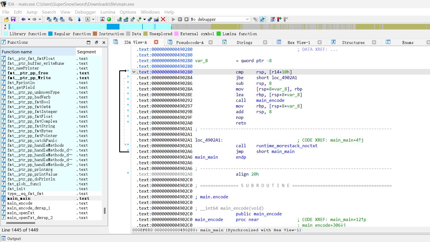Follow the runtime_morestack_noctxt call target

click(x=287, y=146)
